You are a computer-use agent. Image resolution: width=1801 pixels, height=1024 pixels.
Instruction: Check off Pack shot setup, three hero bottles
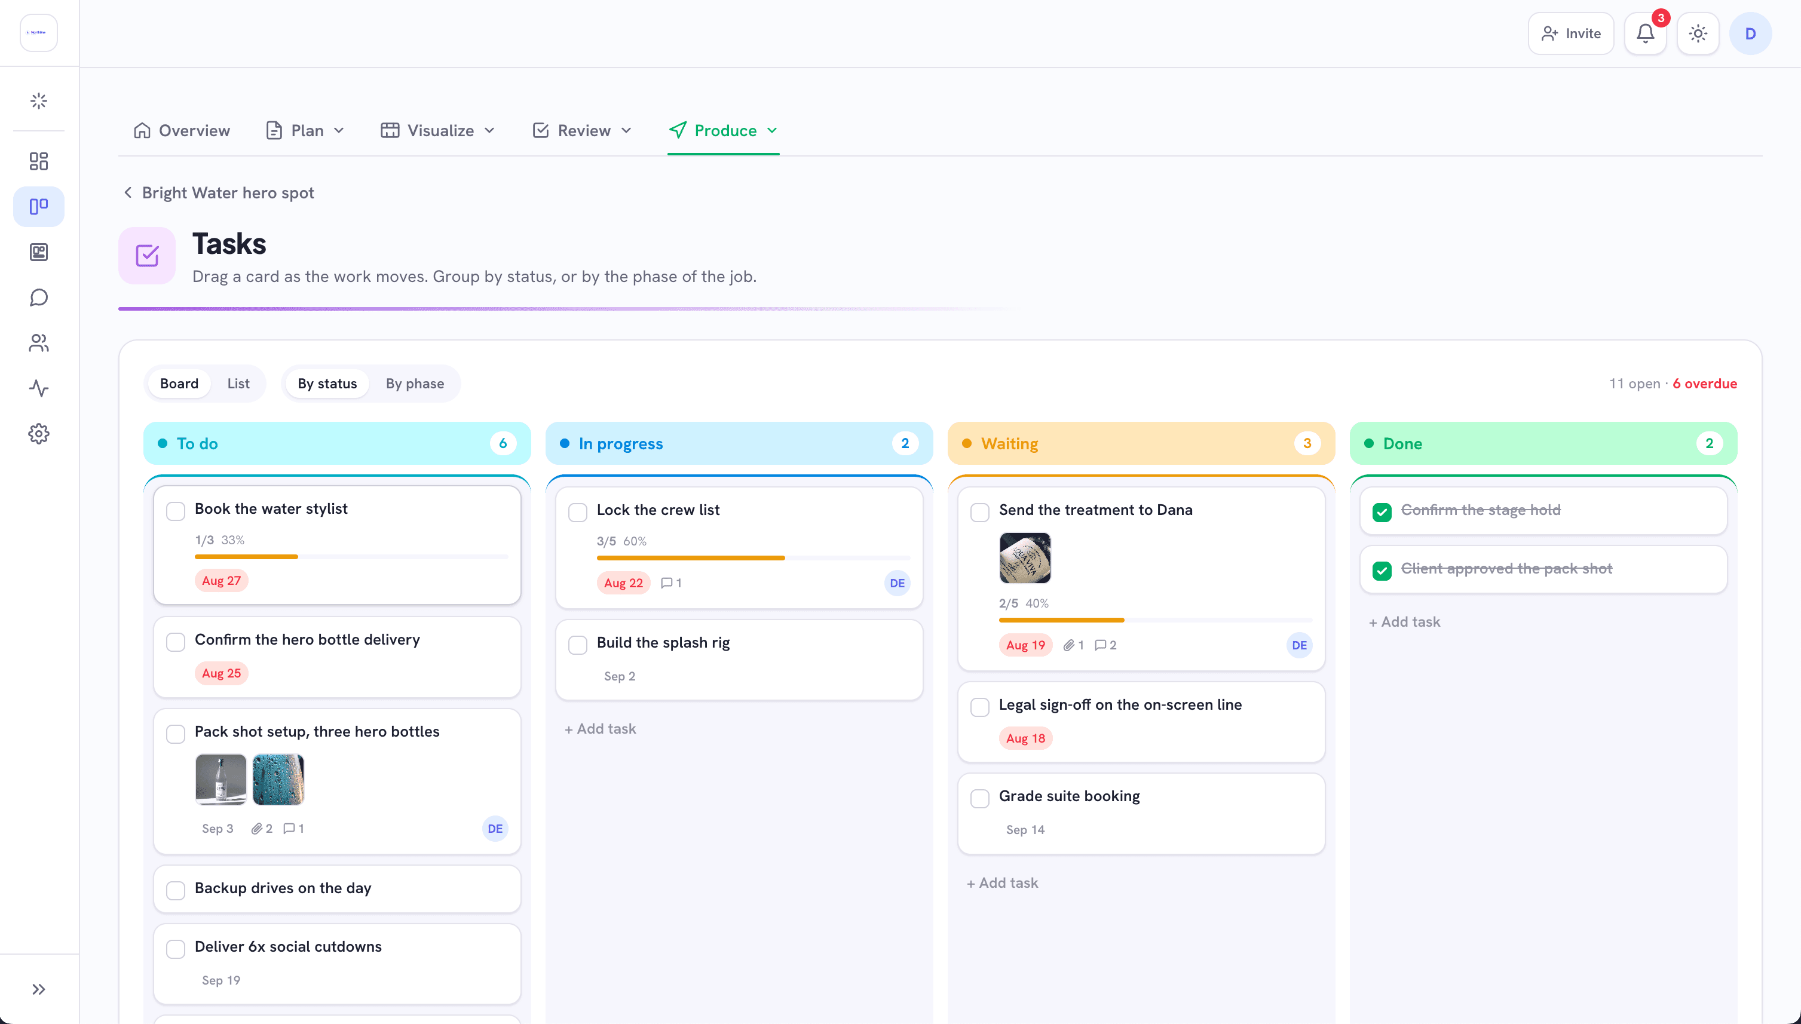(176, 734)
